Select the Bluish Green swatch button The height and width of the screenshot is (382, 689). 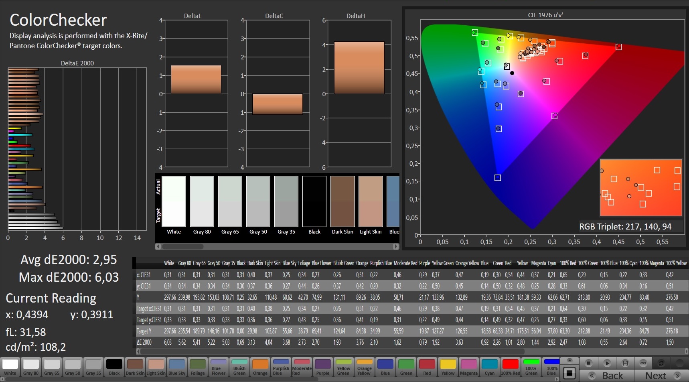coord(239,367)
